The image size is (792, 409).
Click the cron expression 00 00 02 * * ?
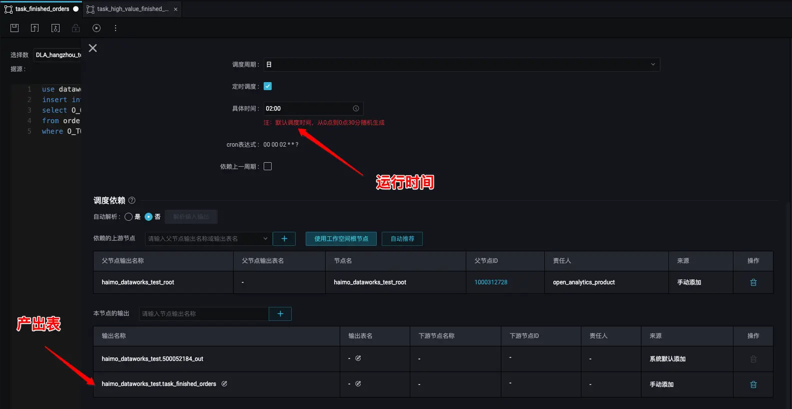click(281, 145)
